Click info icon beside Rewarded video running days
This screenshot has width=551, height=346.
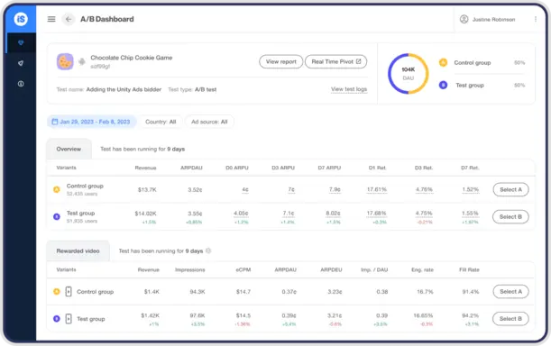[208, 250]
